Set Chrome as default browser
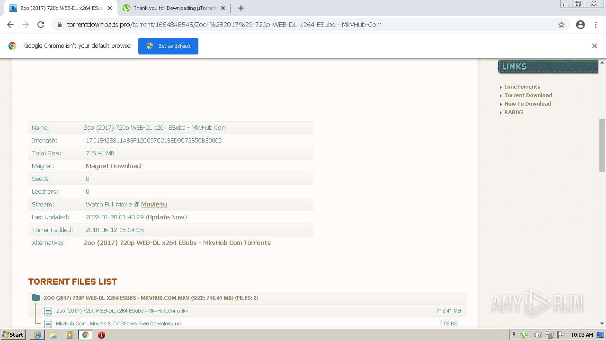 click(168, 46)
